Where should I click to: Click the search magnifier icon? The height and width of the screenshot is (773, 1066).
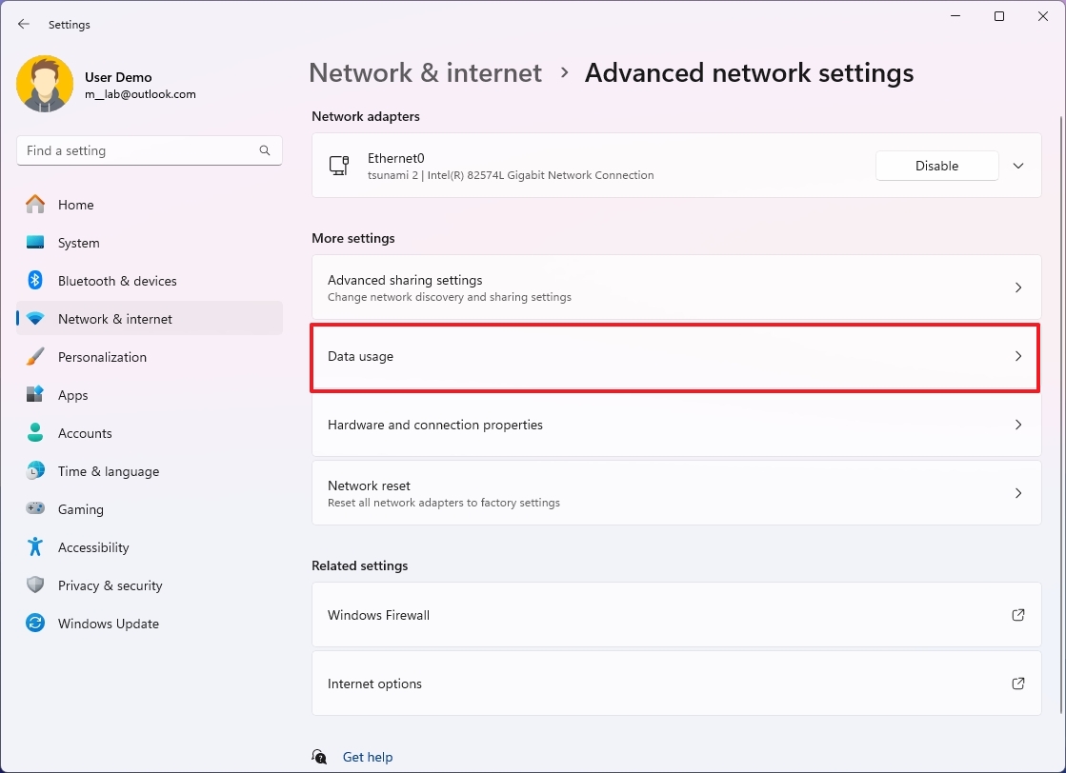[265, 150]
